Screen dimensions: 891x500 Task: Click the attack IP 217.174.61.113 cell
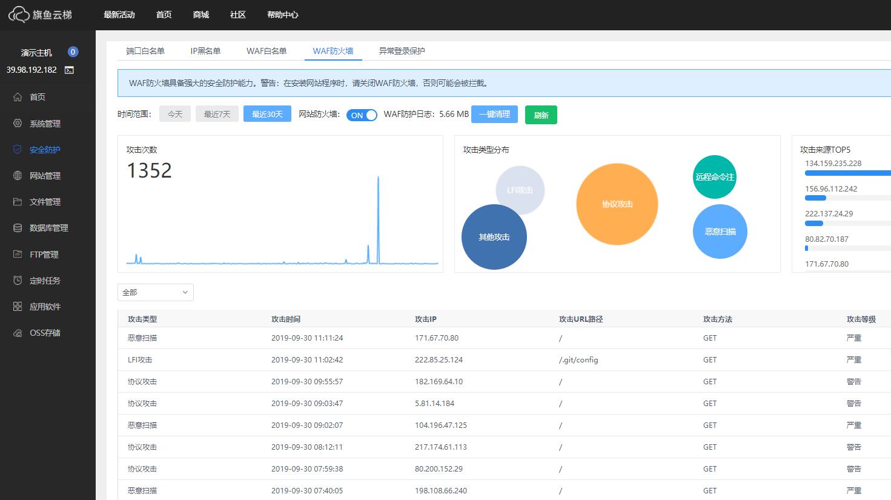441,447
